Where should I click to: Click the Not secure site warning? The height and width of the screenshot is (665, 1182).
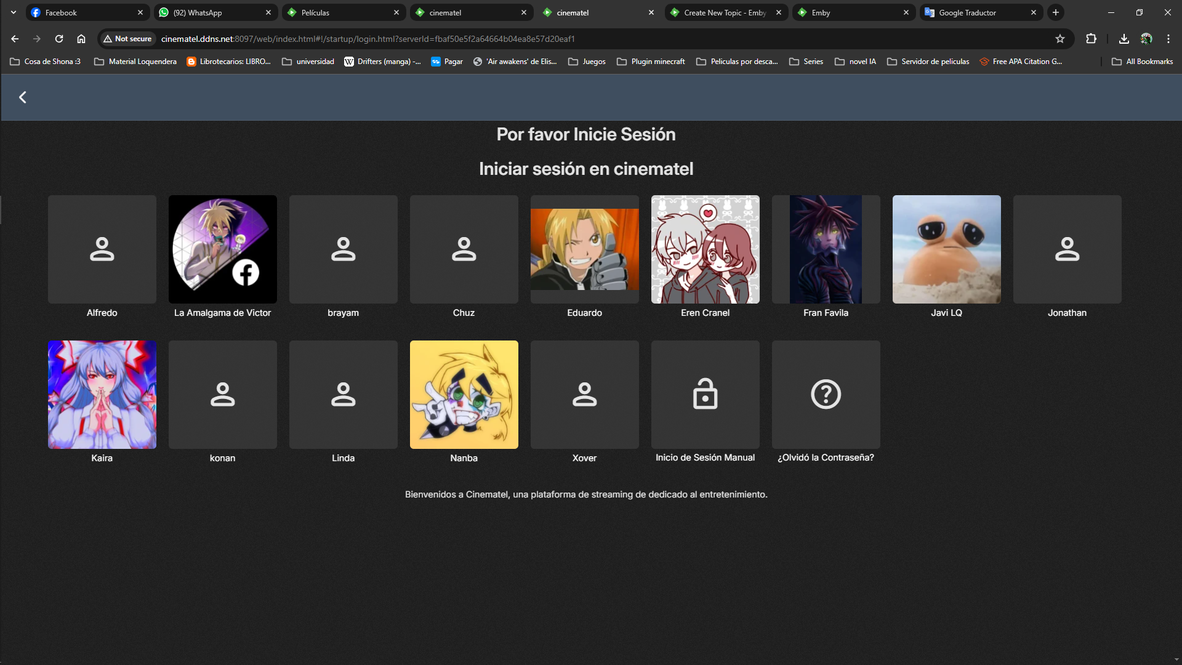coord(127,39)
